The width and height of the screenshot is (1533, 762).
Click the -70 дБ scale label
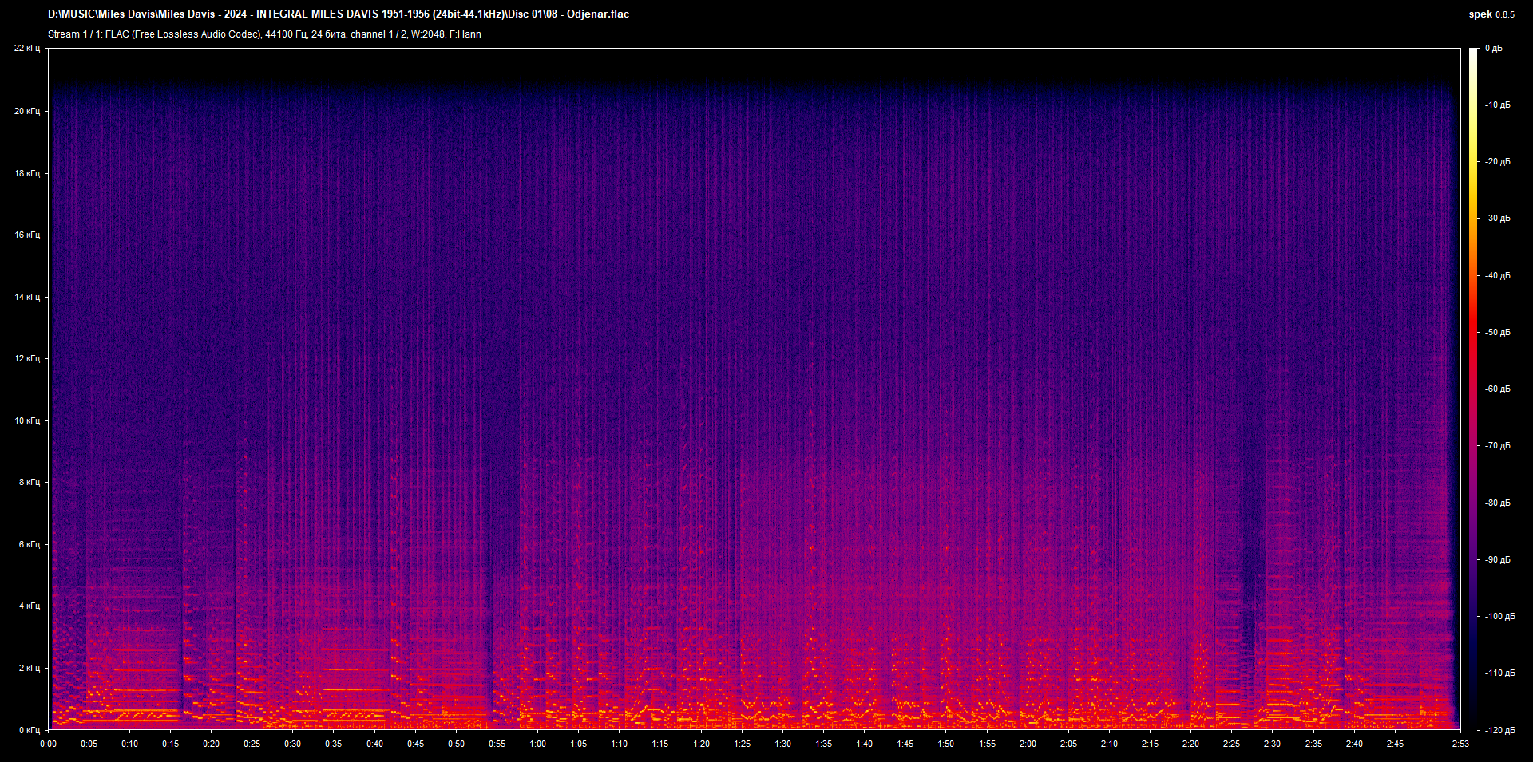tap(1497, 446)
